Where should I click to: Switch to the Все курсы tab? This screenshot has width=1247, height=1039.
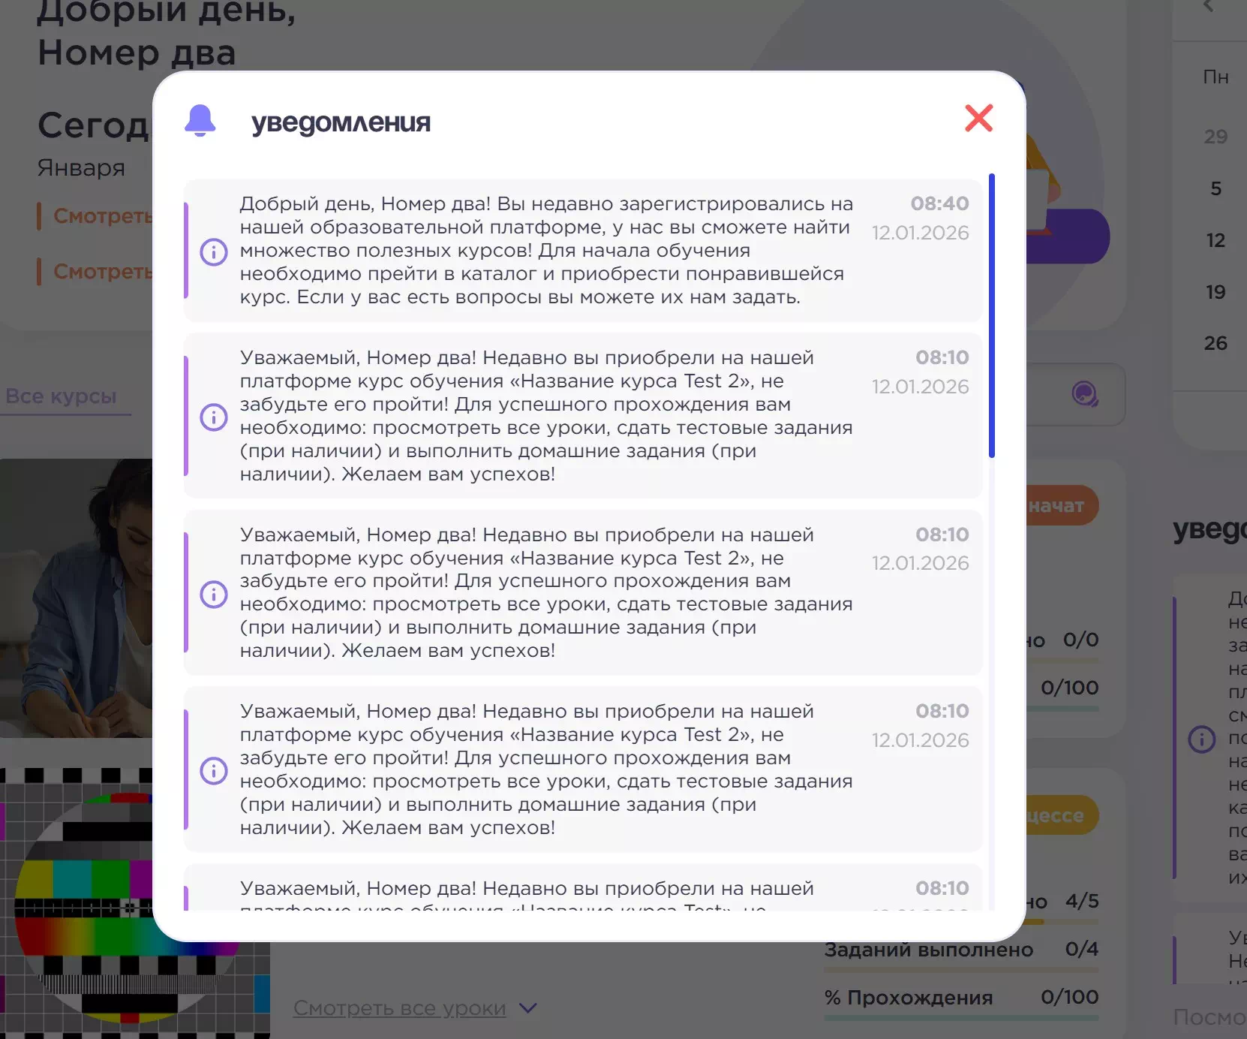tap(62, 396)
